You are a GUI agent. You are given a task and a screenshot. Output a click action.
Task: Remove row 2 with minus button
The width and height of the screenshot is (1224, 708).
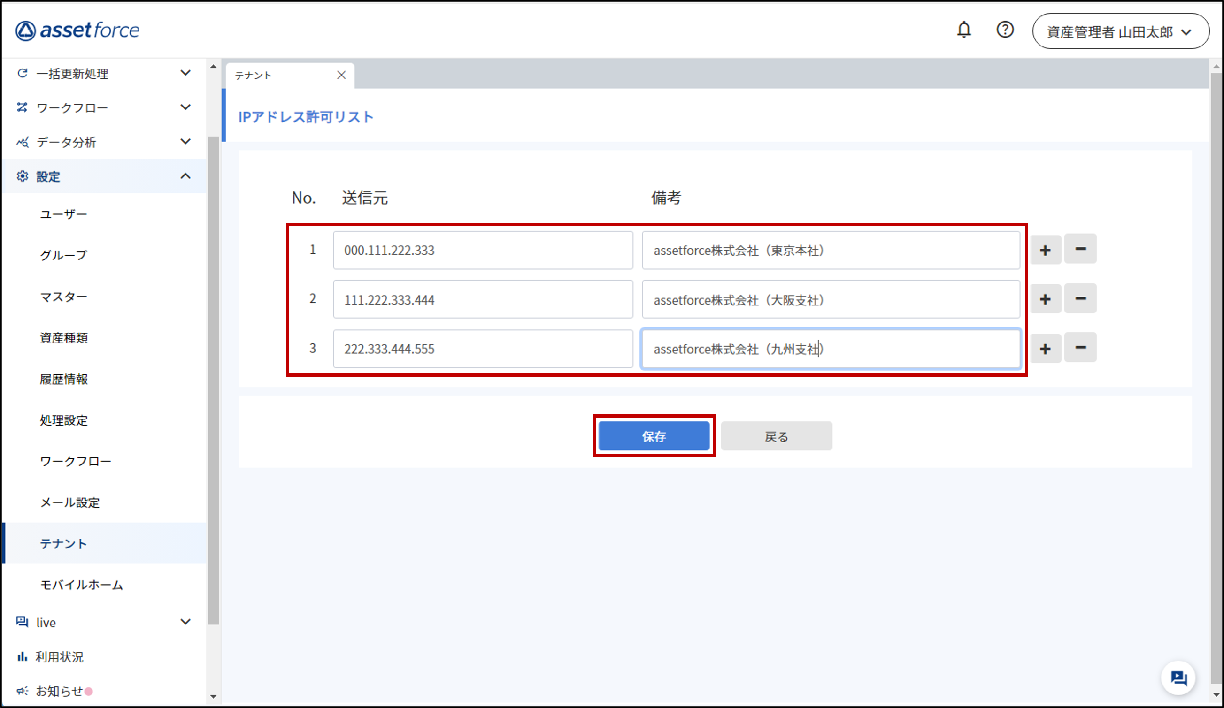coord(1080,298)
